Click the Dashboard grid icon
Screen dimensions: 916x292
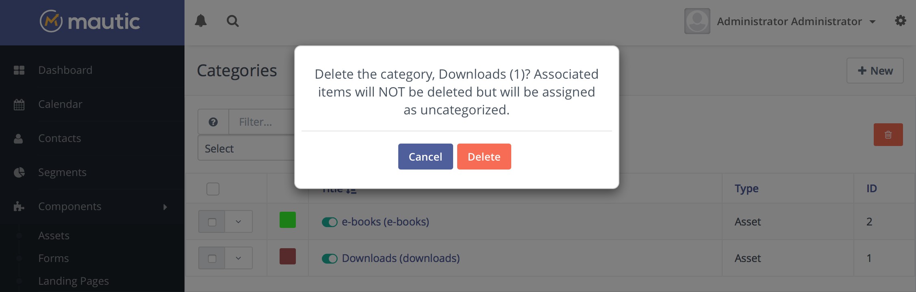19,70
